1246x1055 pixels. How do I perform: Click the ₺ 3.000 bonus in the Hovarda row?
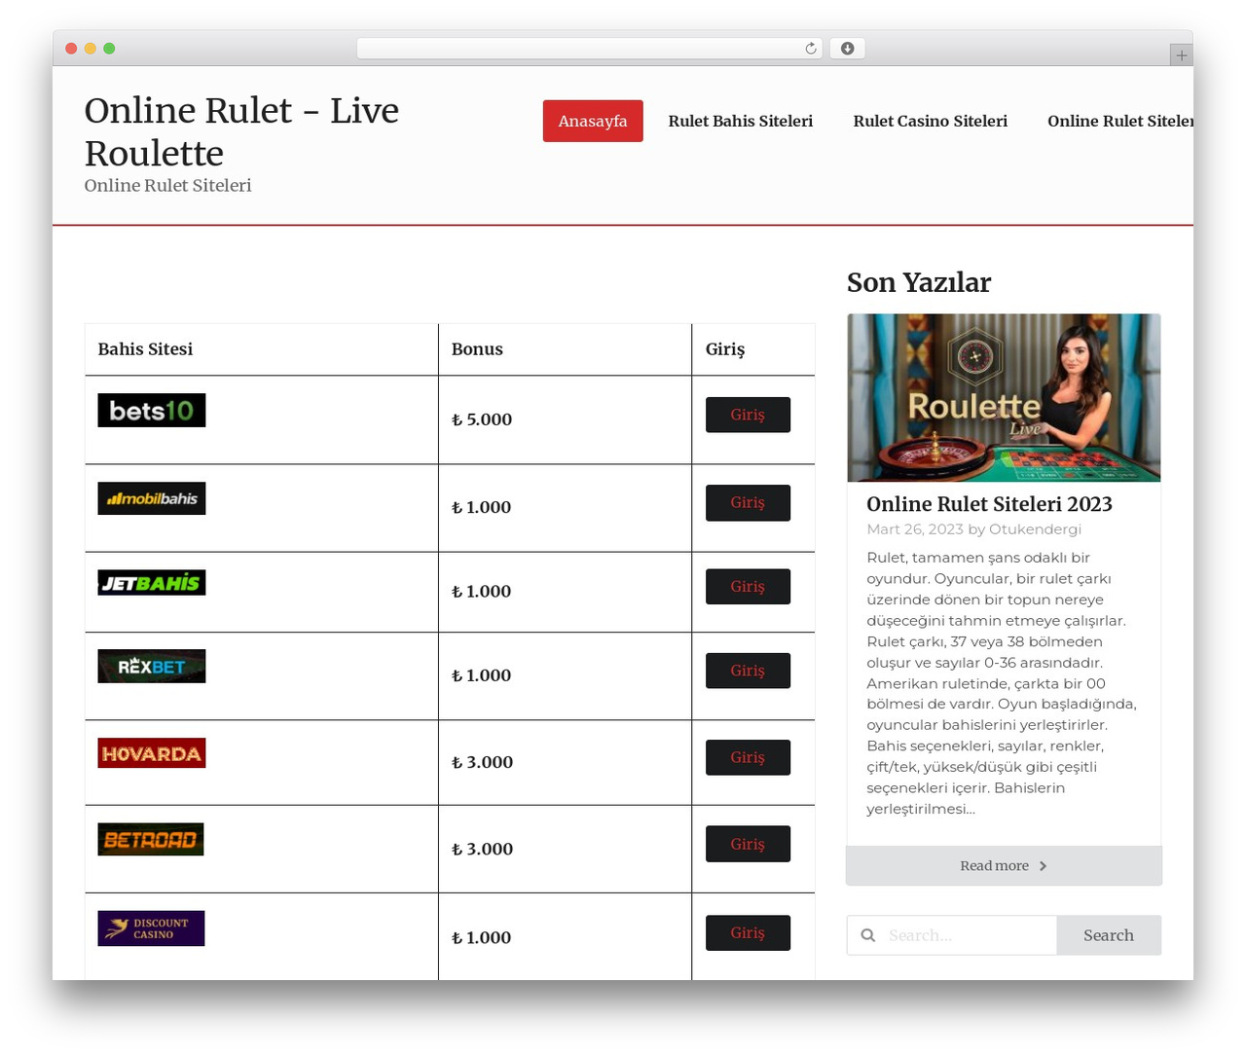[x=482, y=762]
